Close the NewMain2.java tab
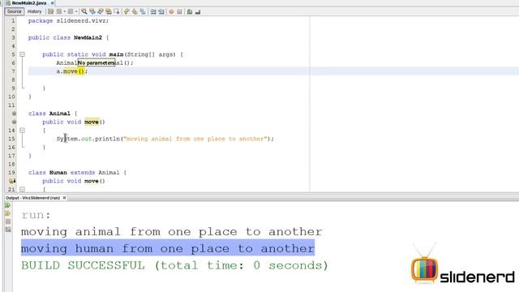 52,3
